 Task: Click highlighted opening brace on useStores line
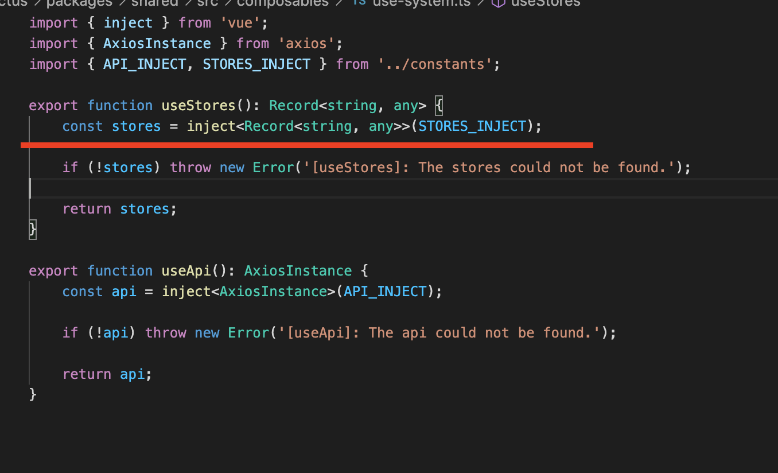click(439, 106)
